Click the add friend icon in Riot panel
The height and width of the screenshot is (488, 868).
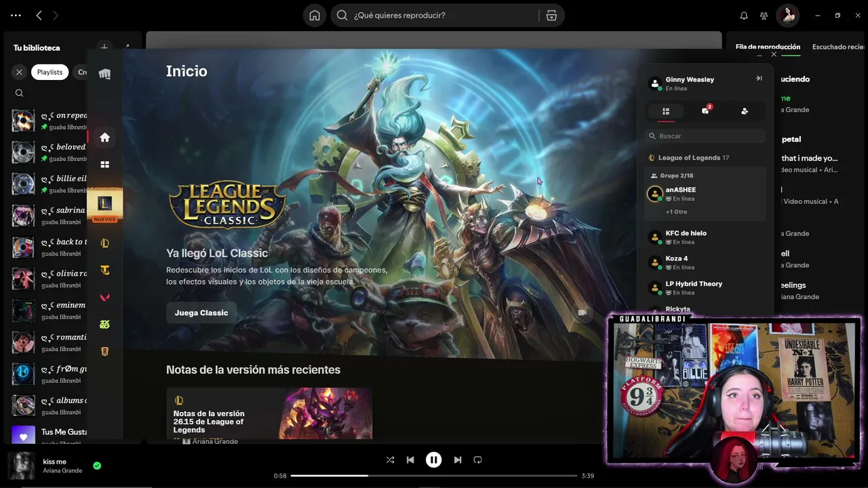(745, 111)
